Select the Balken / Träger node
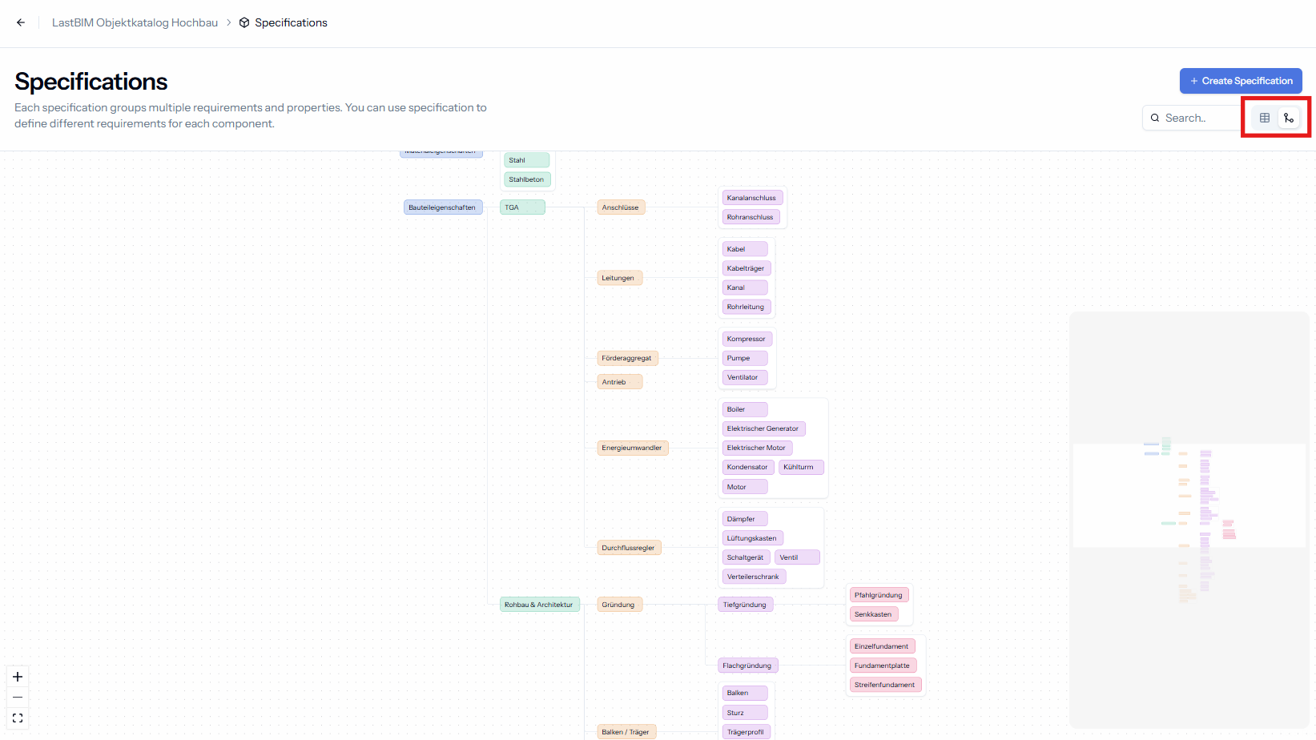1316x740 pixels. coord(627,732)
